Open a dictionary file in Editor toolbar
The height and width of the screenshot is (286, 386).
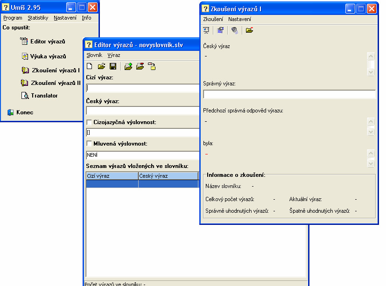101,66
